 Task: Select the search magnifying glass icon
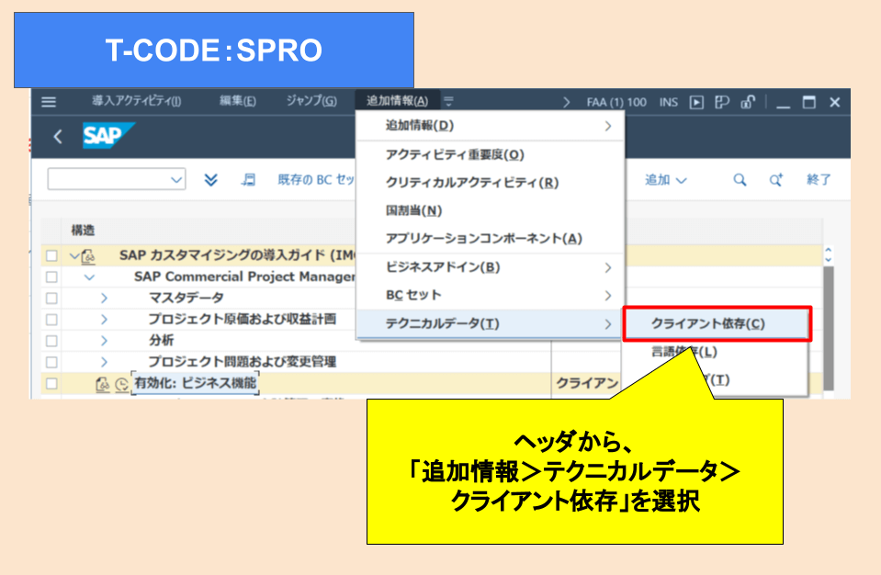click(739, 180)
